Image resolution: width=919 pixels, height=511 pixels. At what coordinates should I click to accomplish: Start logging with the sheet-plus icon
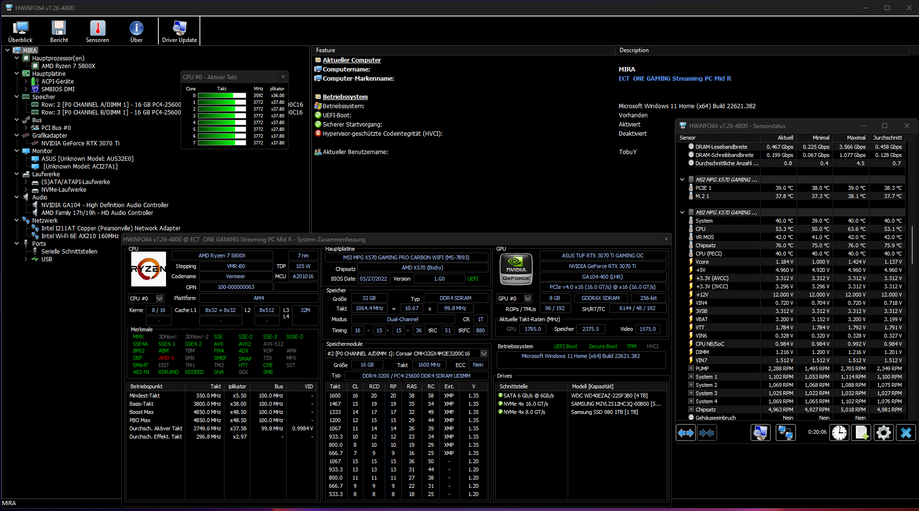[x=862, y=433]
